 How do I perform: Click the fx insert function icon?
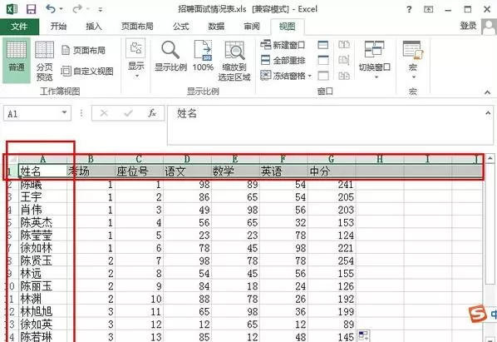(152, 113)
